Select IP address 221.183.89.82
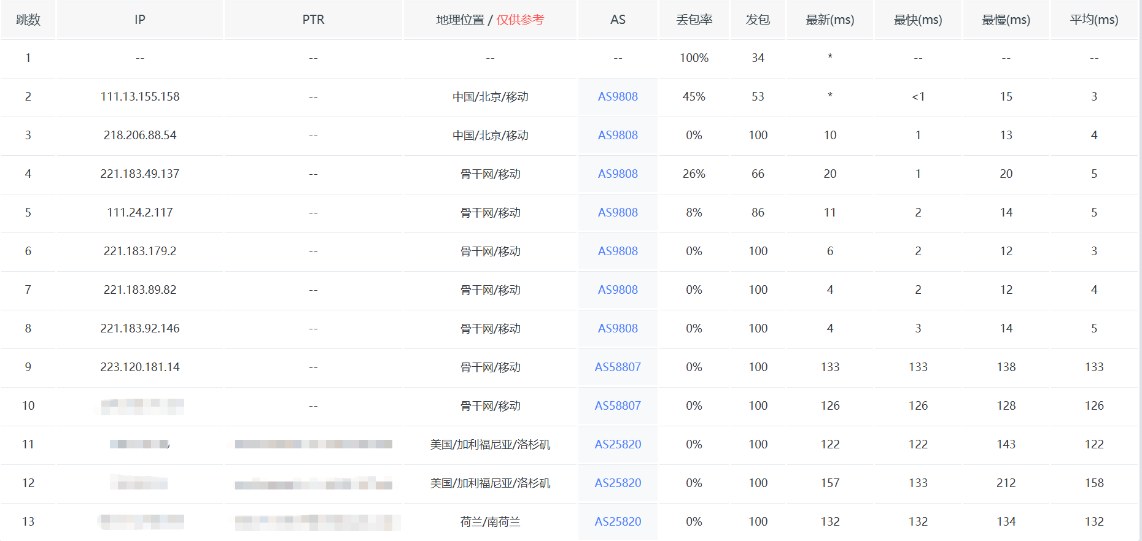This screenshot has height=541, width=1142. click(140, 290)
